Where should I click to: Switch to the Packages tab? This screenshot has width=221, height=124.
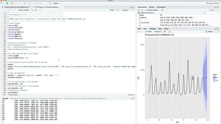[x=153, y=29]
